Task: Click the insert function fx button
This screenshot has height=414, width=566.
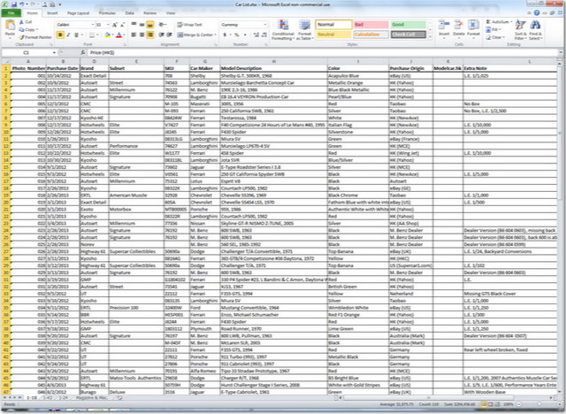Action: point(83,53)
